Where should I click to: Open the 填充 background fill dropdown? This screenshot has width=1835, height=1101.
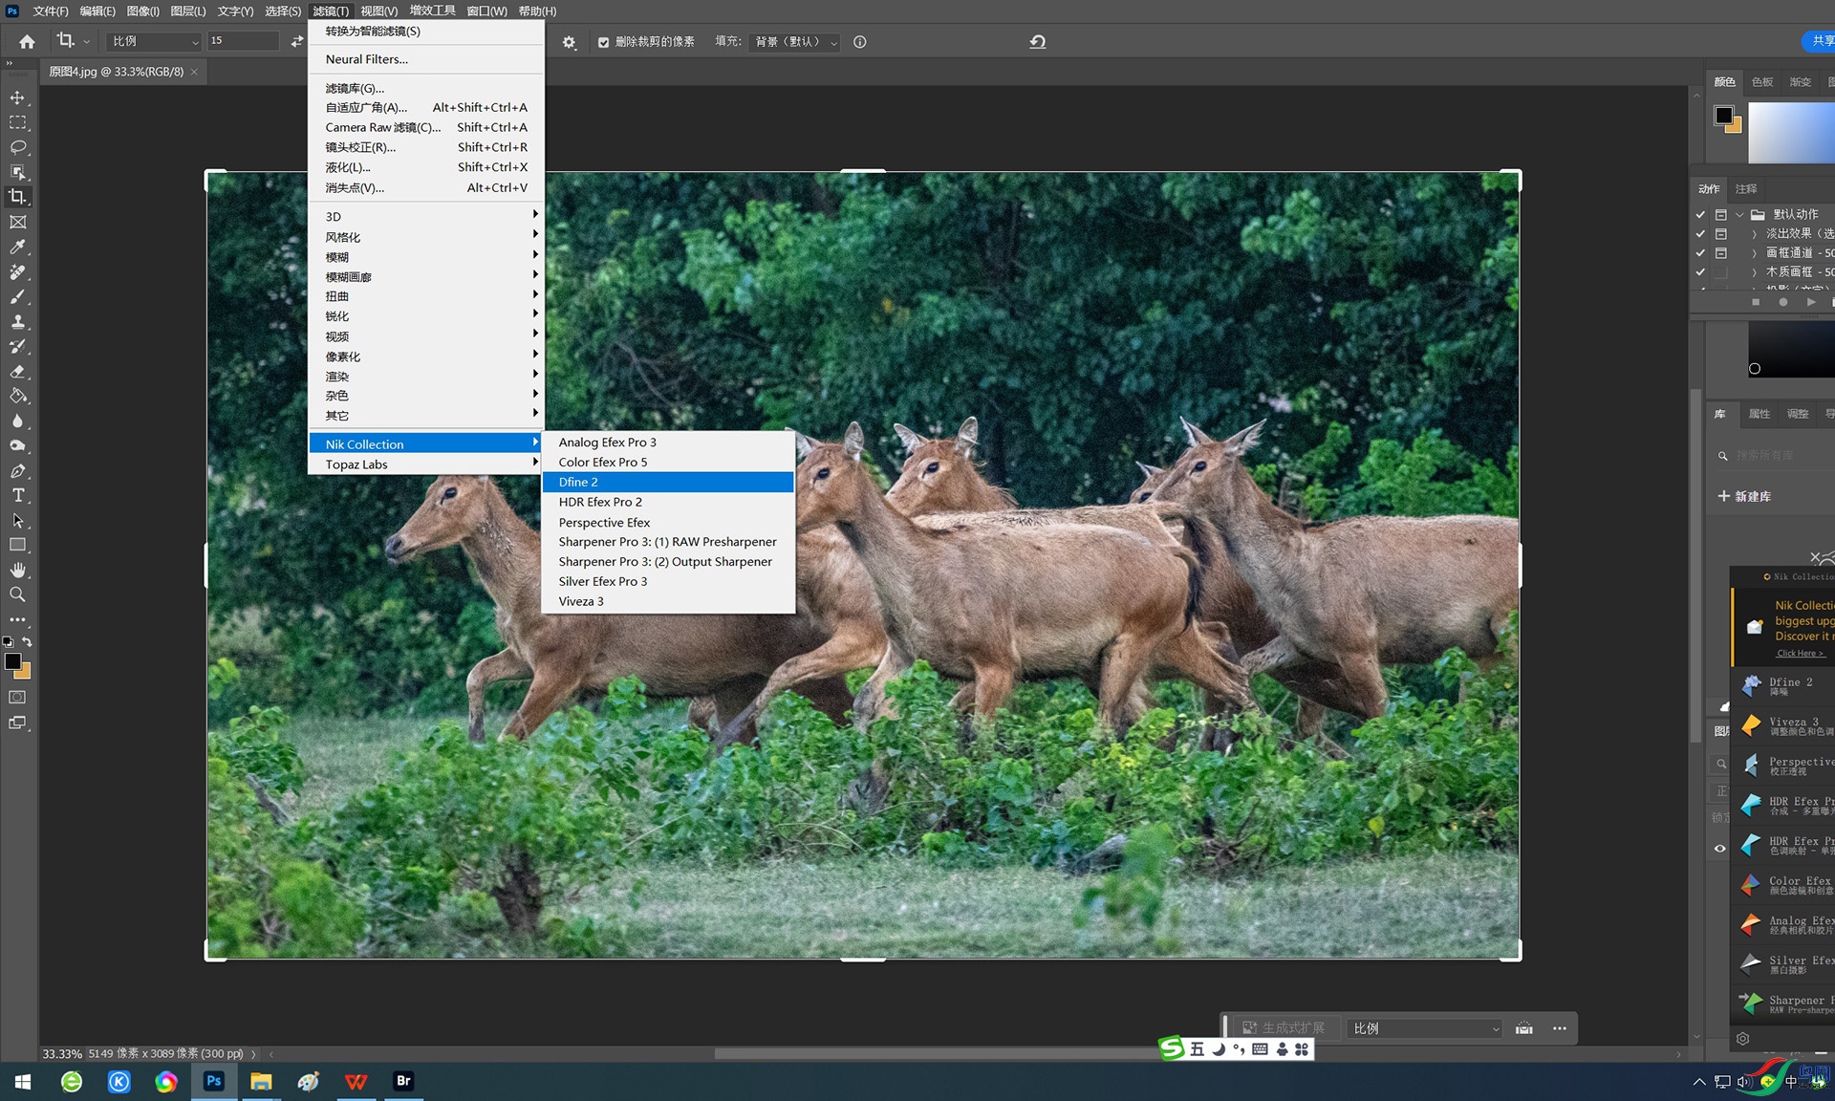coord(795,42)
